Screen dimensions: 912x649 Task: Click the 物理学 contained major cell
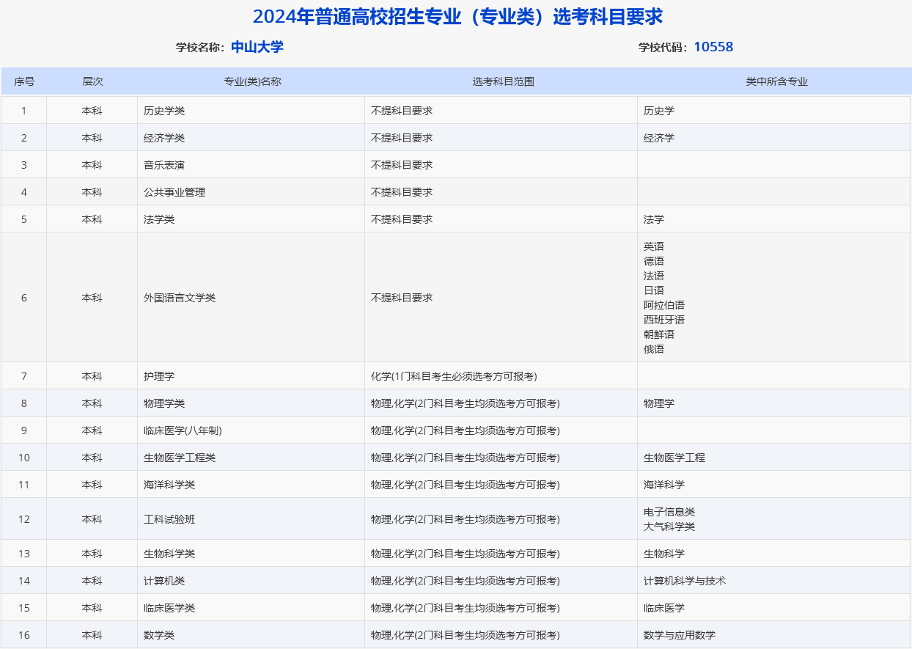pos(774,403)
